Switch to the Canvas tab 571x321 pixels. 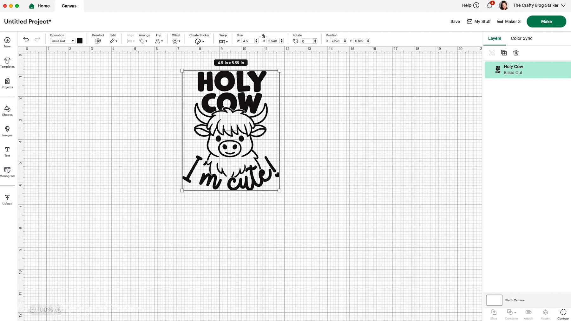click(x=69, y=6)
